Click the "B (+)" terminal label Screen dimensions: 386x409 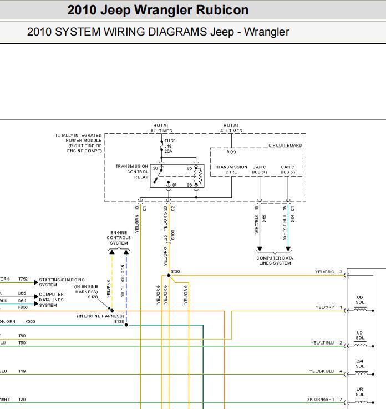click(x=231, y=152)
